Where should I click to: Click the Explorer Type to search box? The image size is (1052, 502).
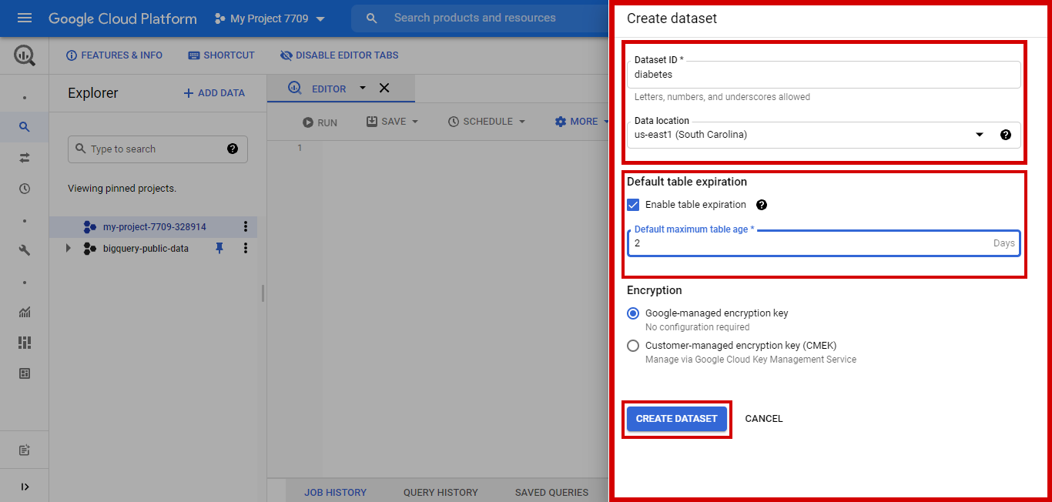click(x=158, y=149)
